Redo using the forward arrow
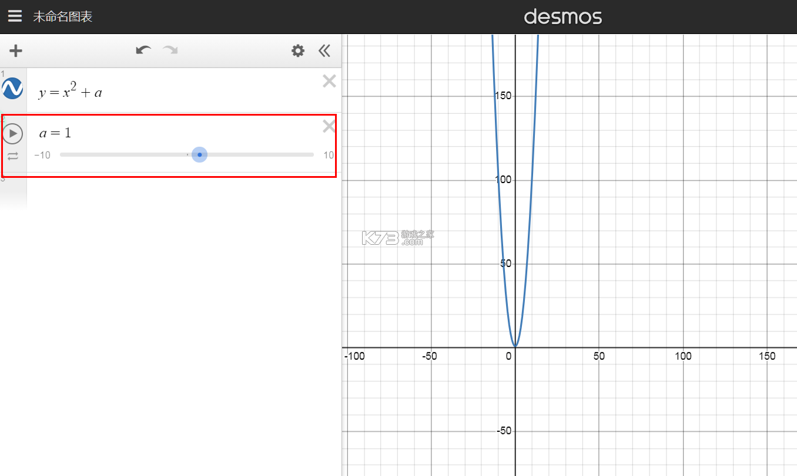Screen dimensions: 797x476 click(170, 50)
